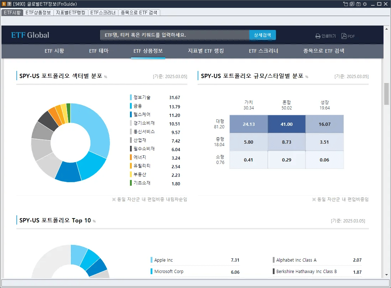Select the ETF스크리너 top tab
This screenshot has width=391, height=288.
tap(103, 12)
